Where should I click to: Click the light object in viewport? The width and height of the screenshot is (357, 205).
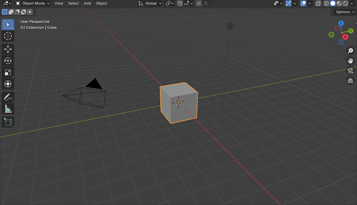pos(230,26)
